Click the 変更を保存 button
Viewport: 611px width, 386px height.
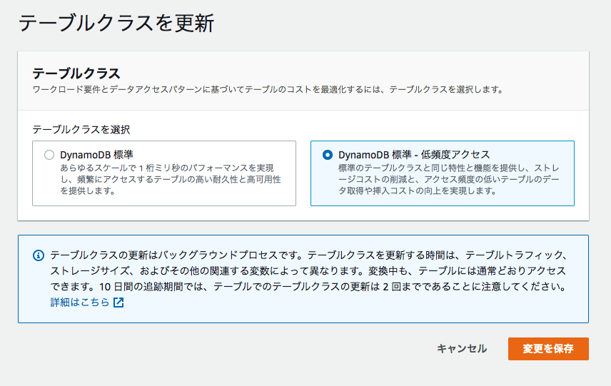(x=548, y=349)
